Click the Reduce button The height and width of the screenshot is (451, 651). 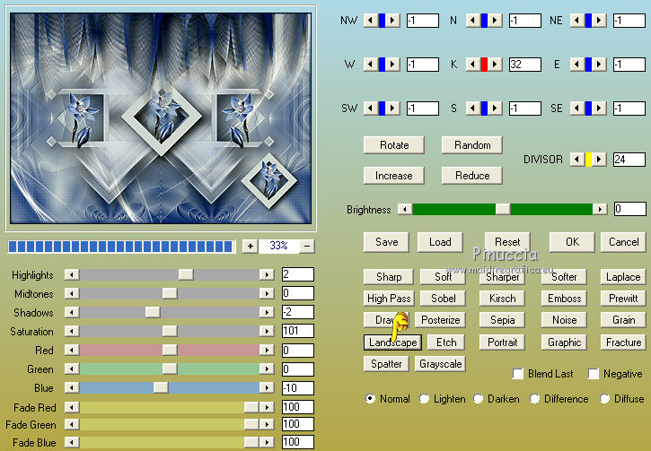point(472,176)
